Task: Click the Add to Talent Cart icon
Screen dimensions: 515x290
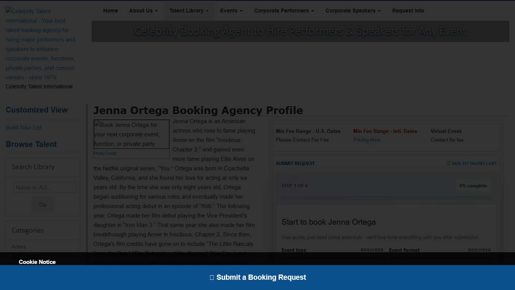Action: 449,164
